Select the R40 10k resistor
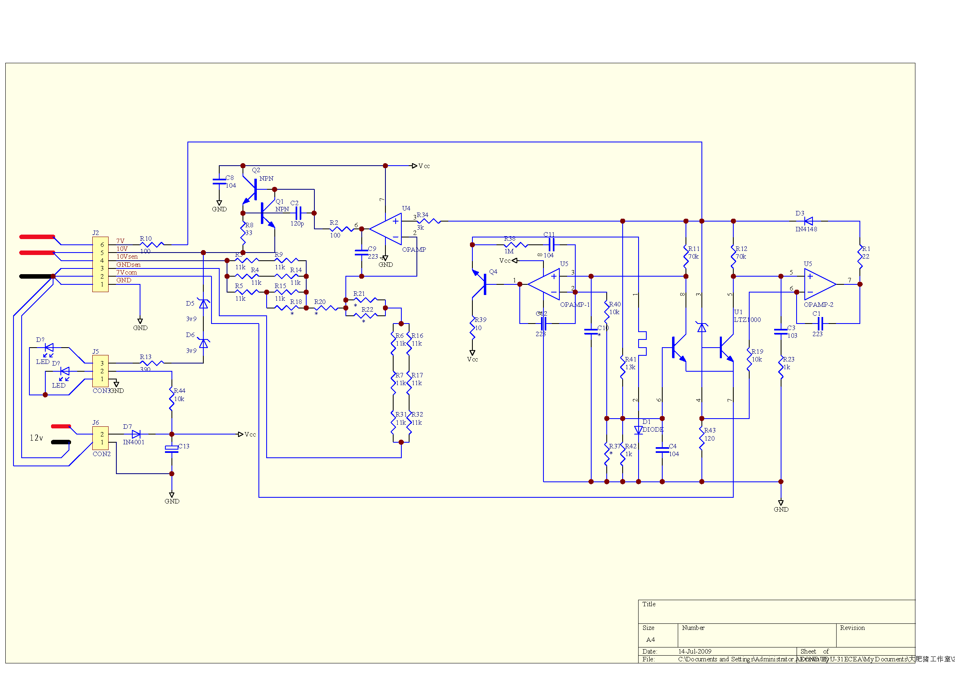The width and height of the screenshot is (955, 674). point(607,312)
